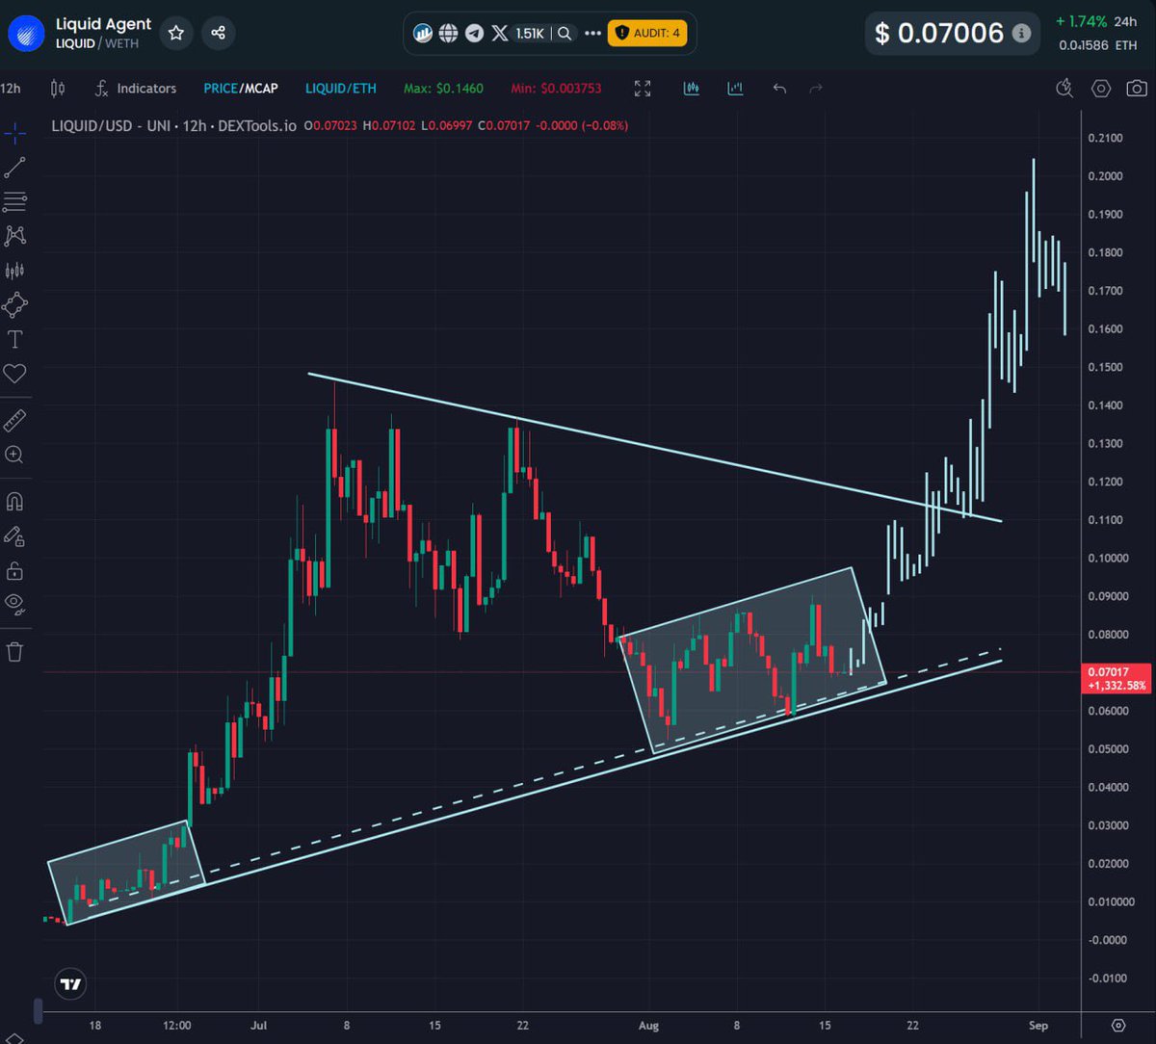The image size is (1156, 1044).
Task: Undo the last chart action
Action: click(x=779, y=89)
